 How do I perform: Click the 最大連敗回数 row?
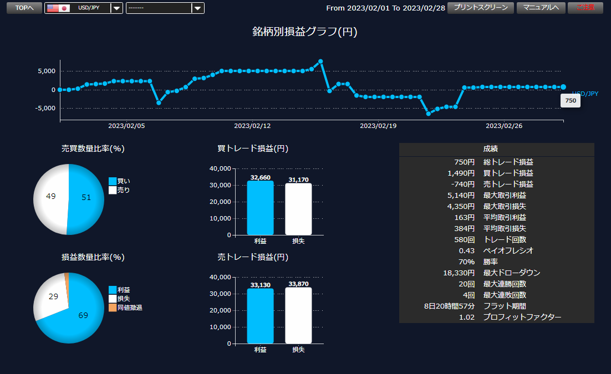pyautogui.click(x=496, y=295)
